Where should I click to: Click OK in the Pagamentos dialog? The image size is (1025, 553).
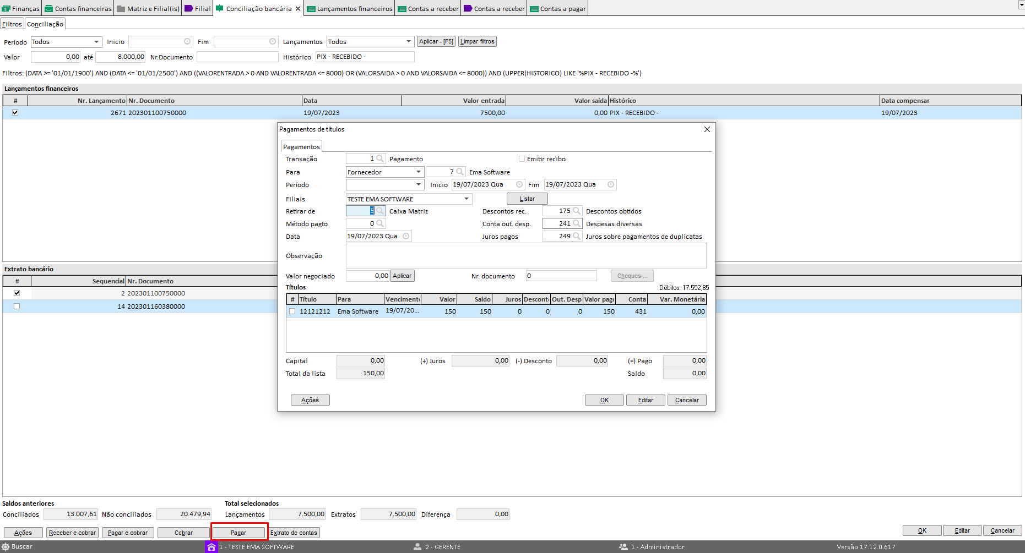point(604,400)
